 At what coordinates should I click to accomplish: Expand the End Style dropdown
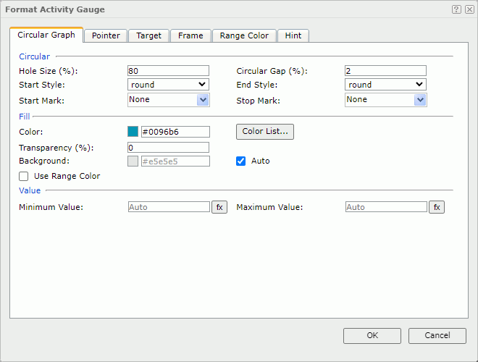click(385, 85)
